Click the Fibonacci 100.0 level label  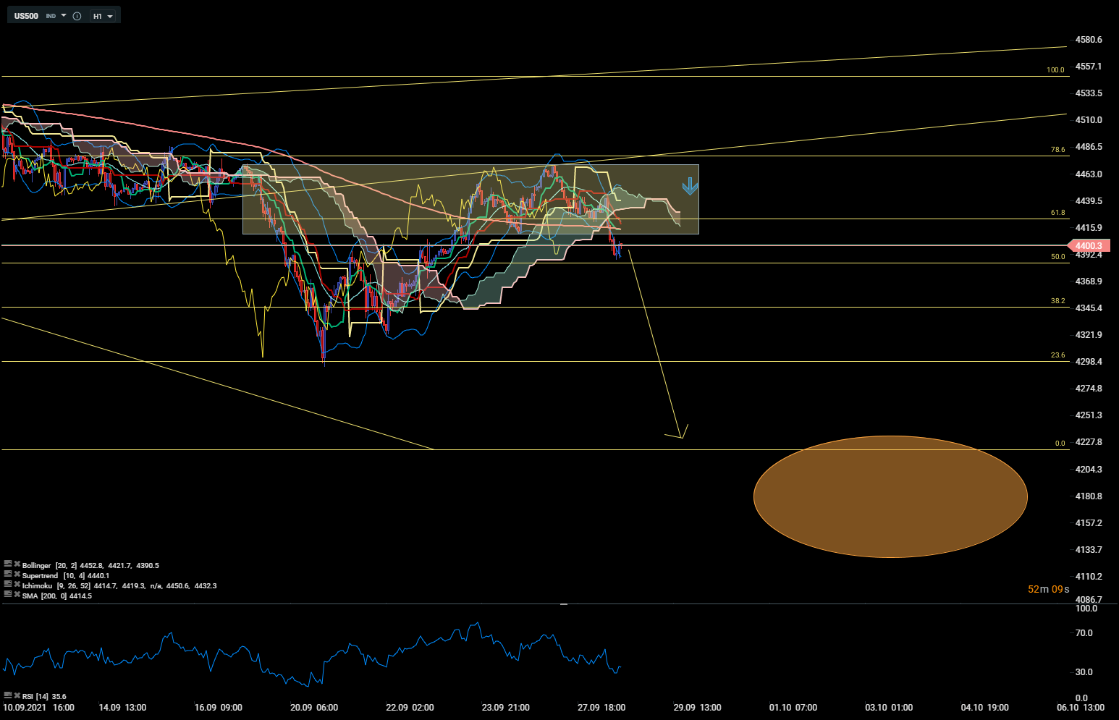(1055, 70)
